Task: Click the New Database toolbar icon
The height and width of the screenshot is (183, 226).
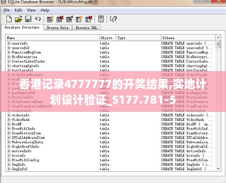Action: point(9,19)
